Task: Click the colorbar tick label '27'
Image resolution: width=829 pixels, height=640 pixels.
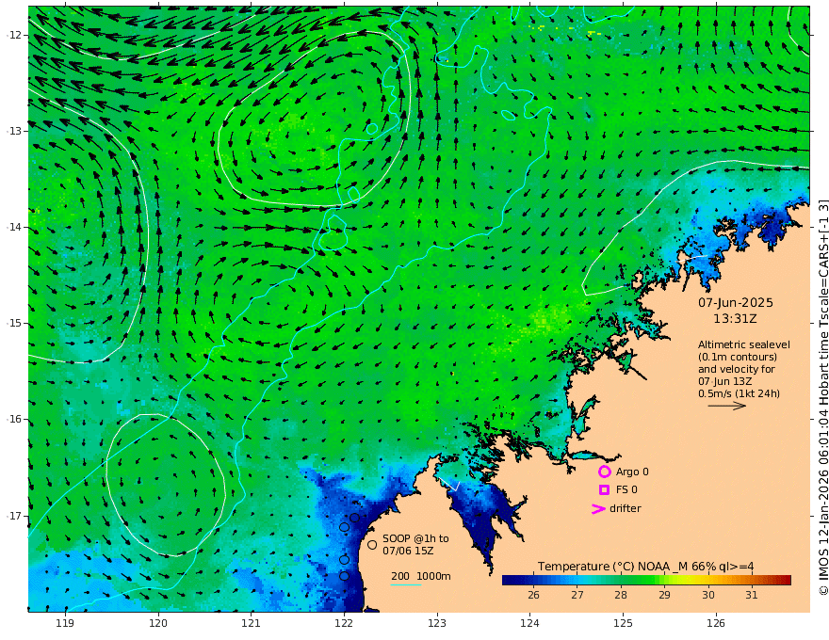Action: tap(577, 595)
